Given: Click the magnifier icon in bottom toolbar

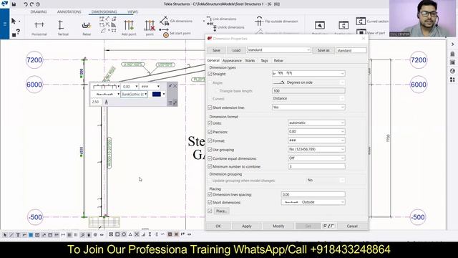Looking at the screenshot, I should pos(82,234).
